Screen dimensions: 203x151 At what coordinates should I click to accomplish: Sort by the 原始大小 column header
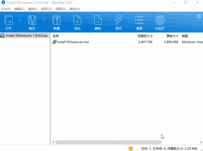point(172,36)
